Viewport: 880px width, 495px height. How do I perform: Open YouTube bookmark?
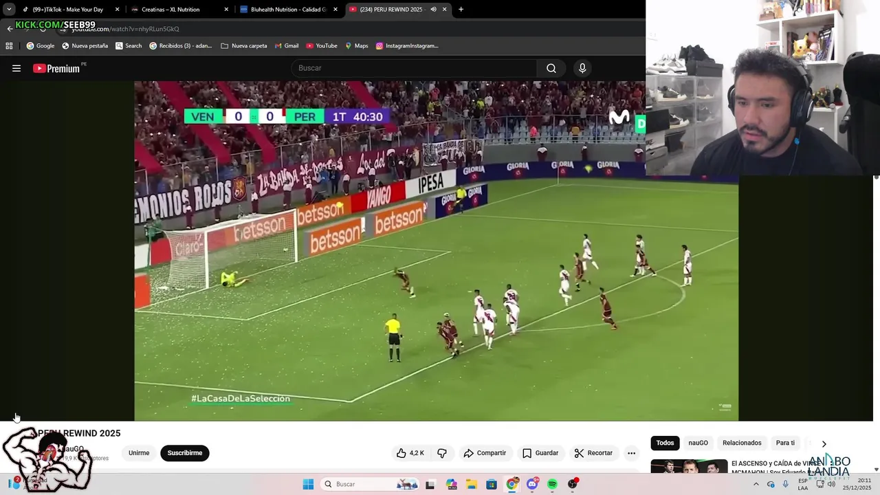(322, 46)
